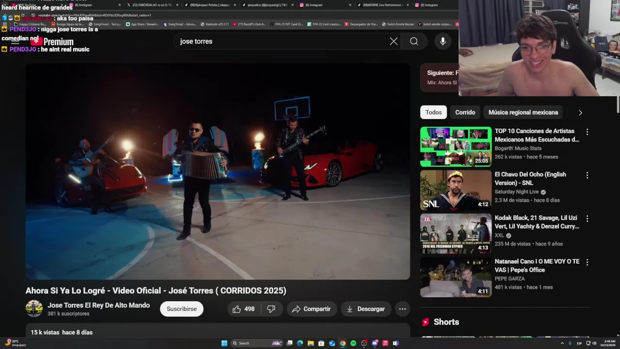Select the Corrido filter chip

click(465, 112)
